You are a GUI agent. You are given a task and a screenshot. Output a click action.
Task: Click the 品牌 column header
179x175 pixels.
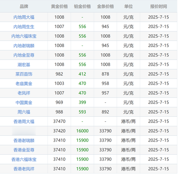pos(24,6)
